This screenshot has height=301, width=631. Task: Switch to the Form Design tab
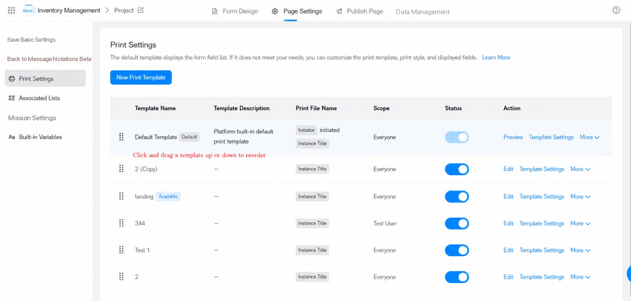(235, 11)
